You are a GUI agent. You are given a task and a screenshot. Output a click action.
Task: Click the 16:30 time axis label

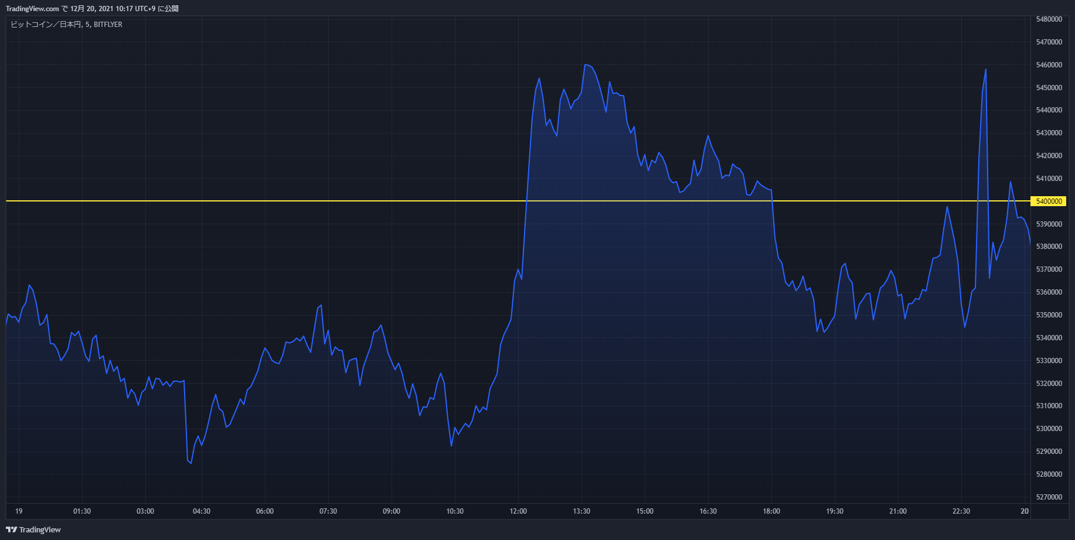tap(708, 511)
